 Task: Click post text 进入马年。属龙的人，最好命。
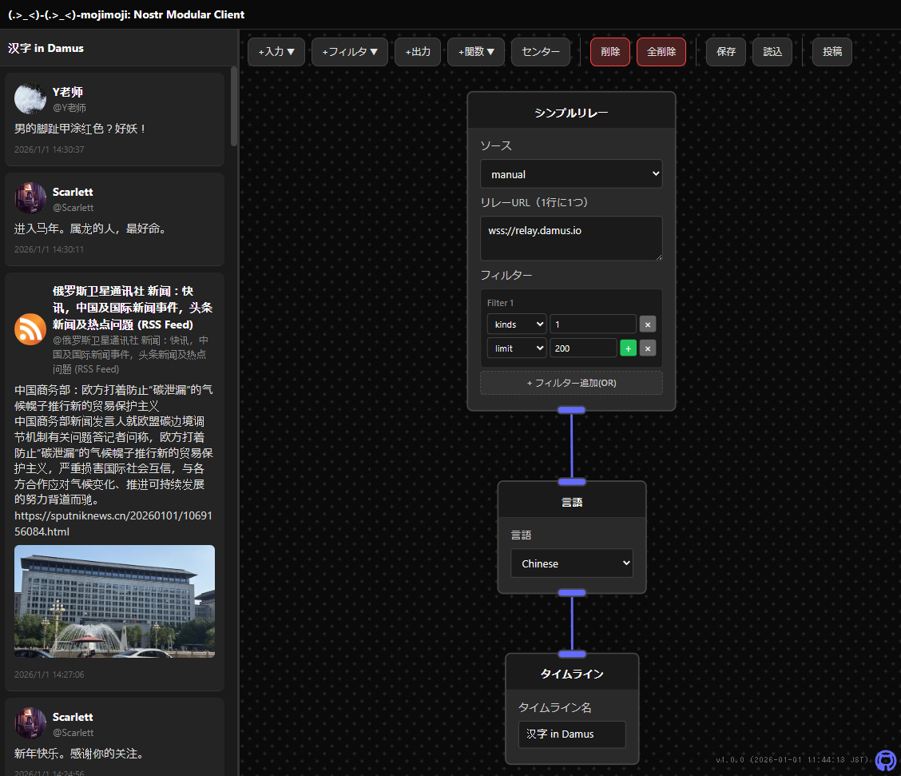[93, 229]
